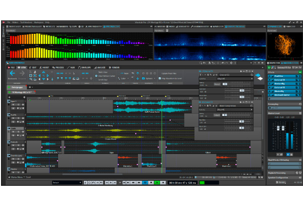
Task: Stop playback in the transport bar
Action: [151, 183]
